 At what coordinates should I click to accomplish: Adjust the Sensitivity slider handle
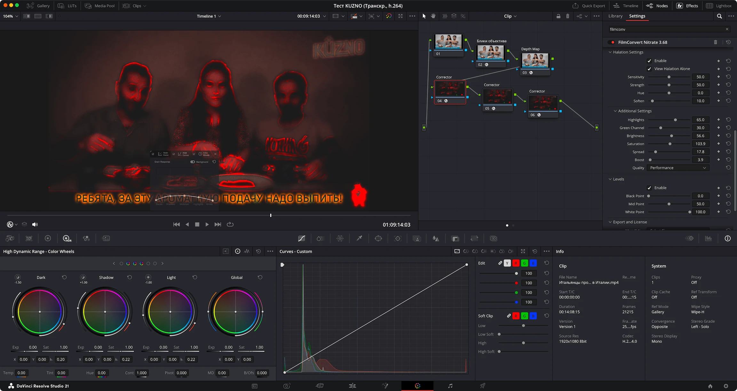(x=669, y=77)
